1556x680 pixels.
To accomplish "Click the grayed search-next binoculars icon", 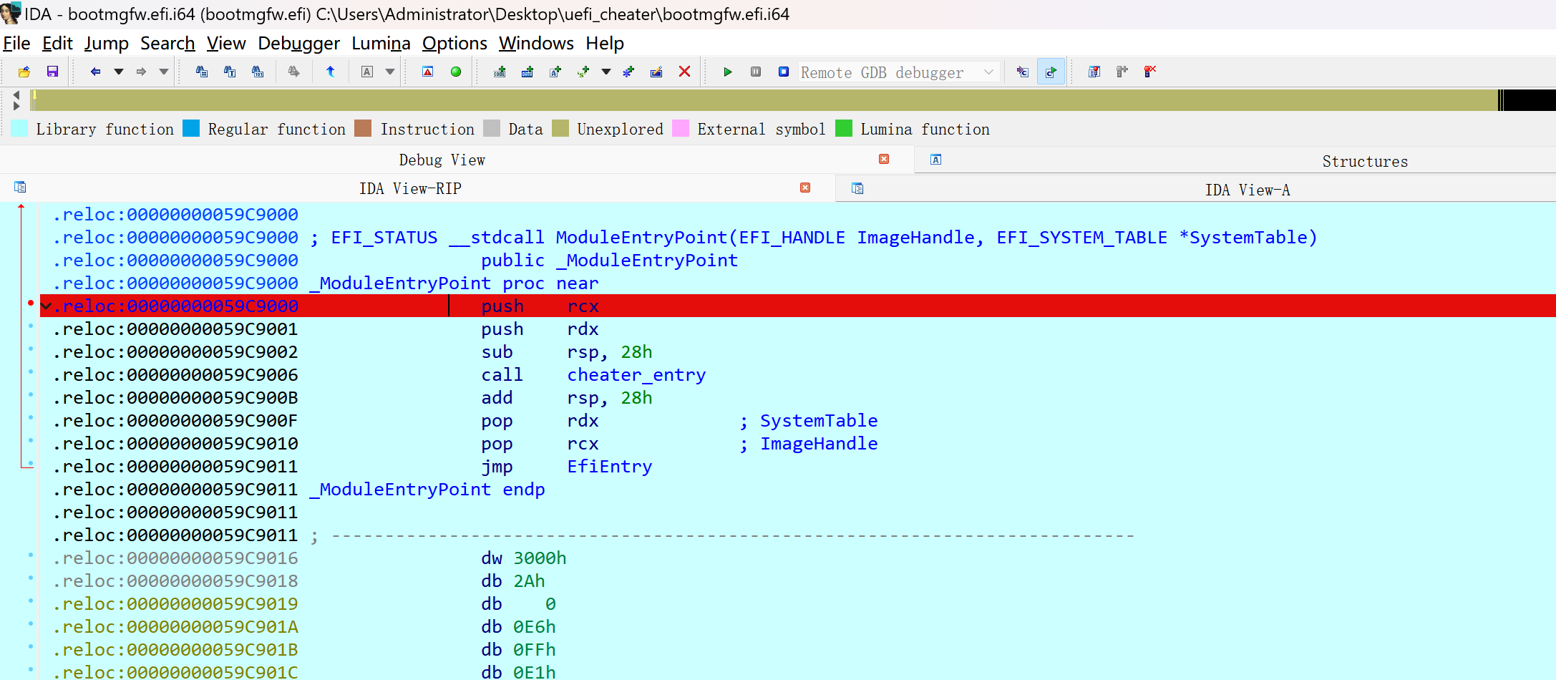I will (293, 72).
